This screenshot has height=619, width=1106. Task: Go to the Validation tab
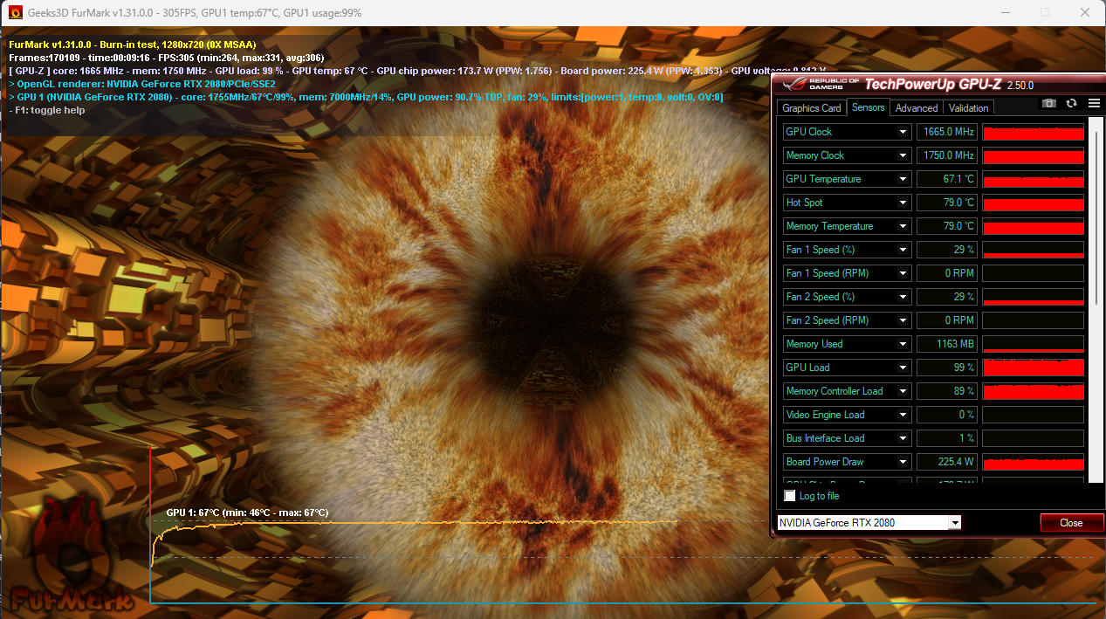[968, 108]
